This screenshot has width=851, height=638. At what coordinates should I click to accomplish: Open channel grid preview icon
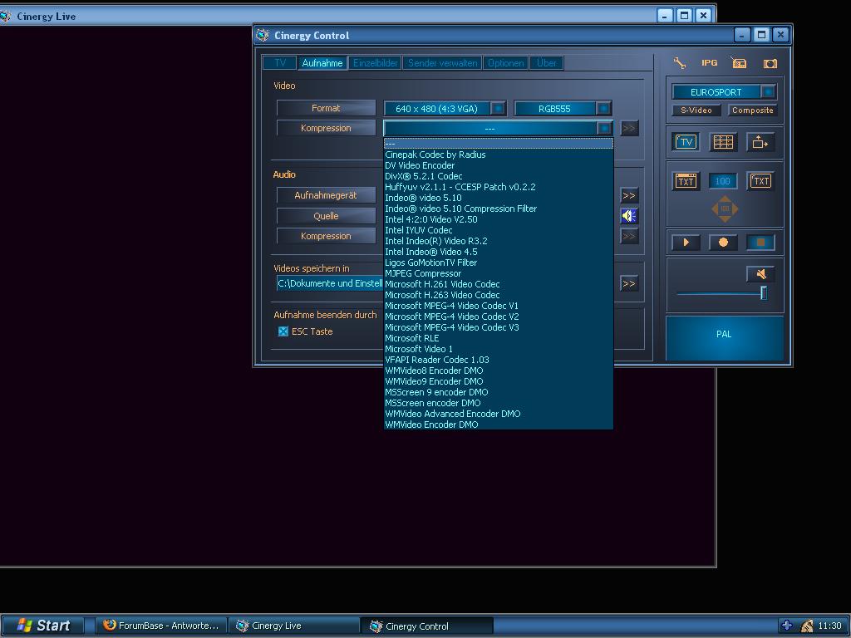[x=723, y=142]
